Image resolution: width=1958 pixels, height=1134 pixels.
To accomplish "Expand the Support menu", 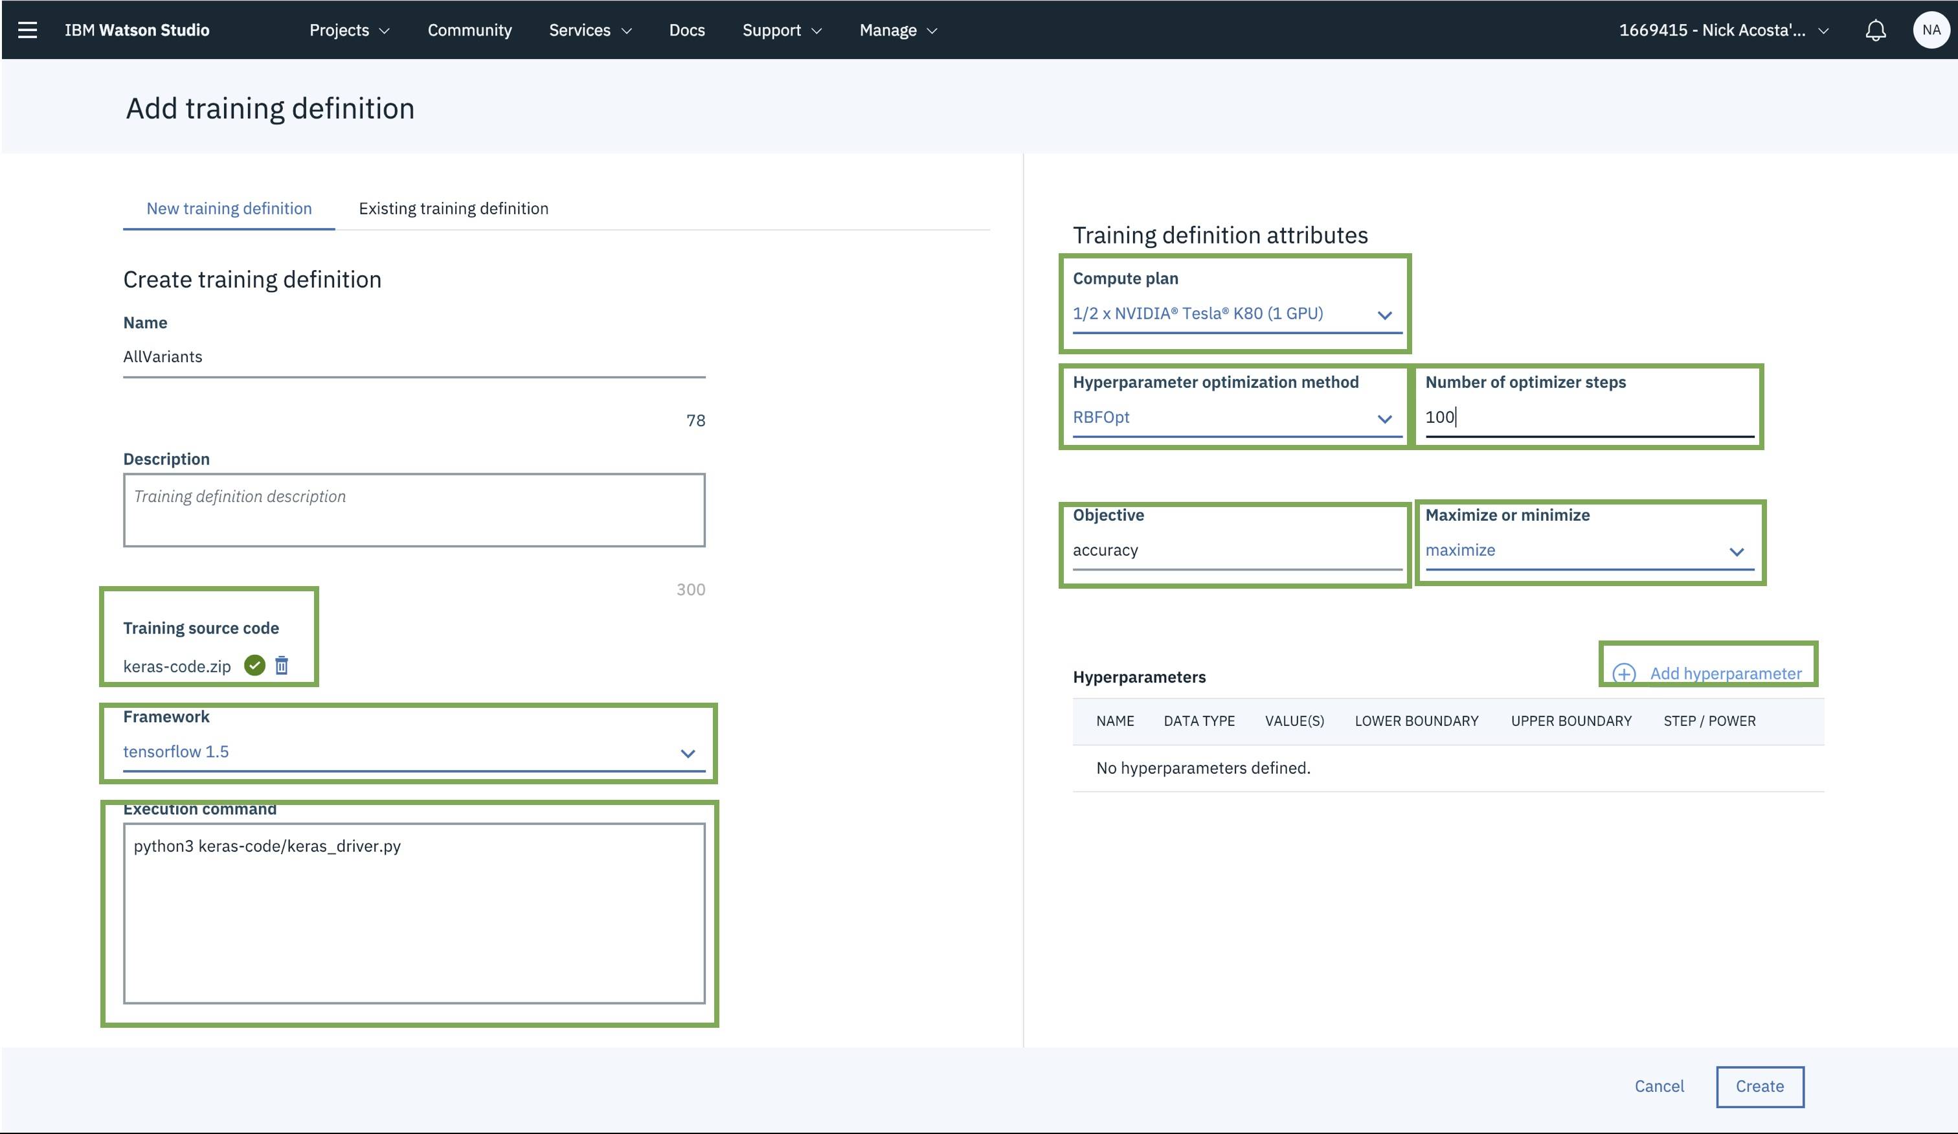I will click(782, 30).
